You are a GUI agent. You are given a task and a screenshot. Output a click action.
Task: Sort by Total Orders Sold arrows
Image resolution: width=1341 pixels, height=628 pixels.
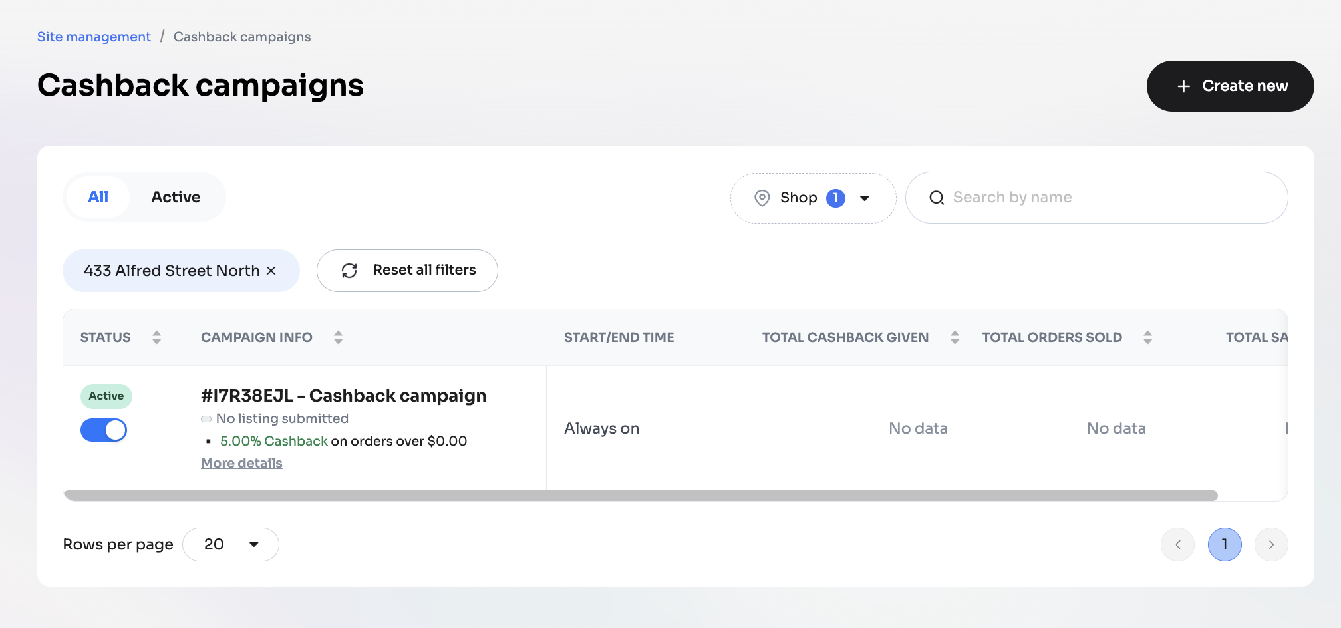coord(1147,337)
